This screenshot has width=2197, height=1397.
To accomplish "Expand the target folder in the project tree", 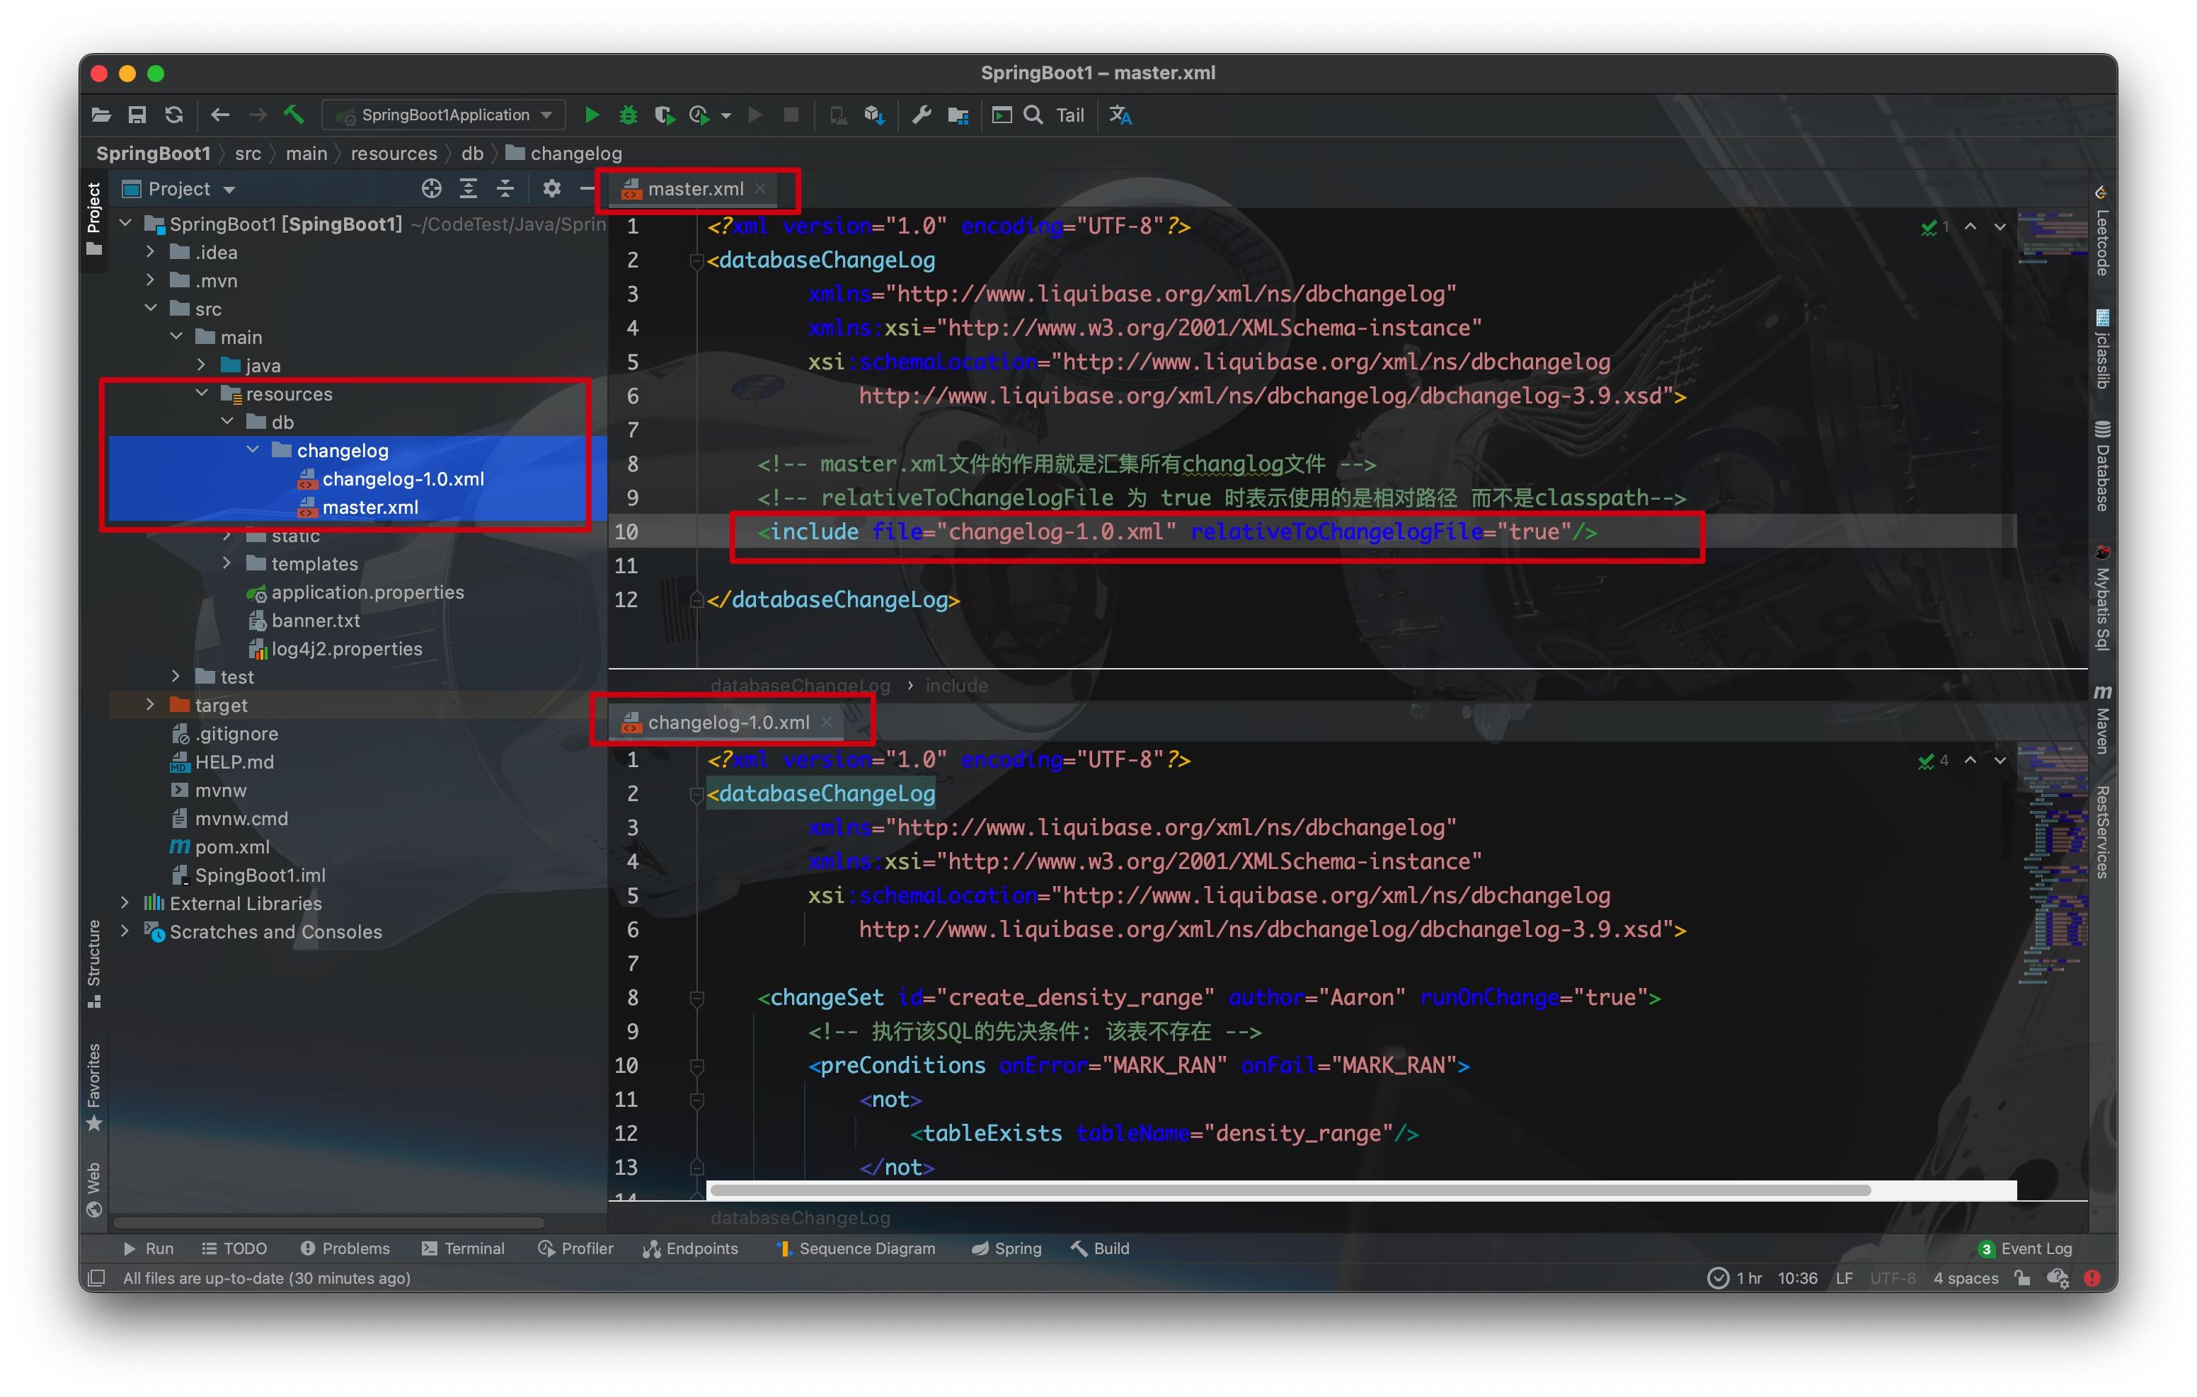I will (x=151, y=704).
